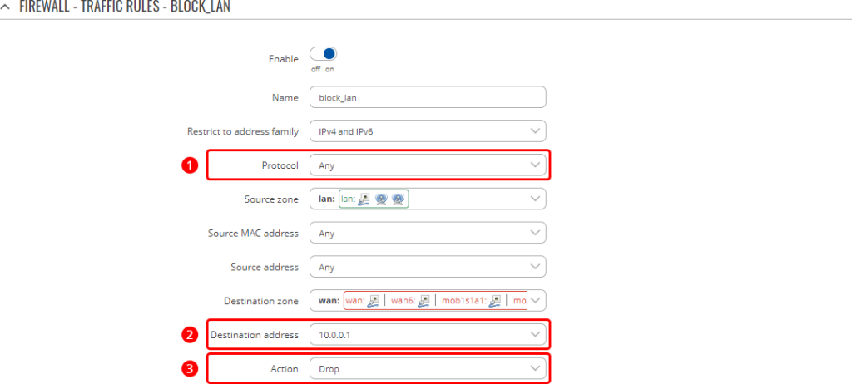Open the Destination address dropdown 10.0.0.1

(428, 335)
